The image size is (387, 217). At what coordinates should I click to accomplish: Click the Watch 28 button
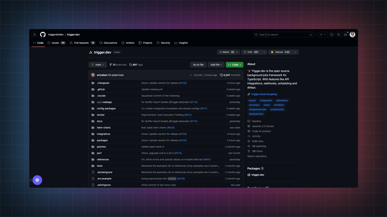point(229,52)
